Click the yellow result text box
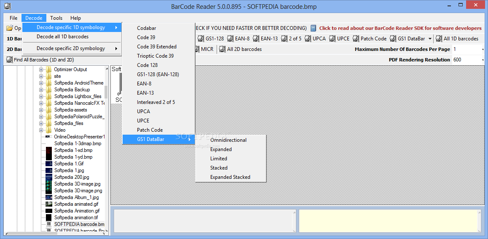The image size is (488, 239). point(390,221)
